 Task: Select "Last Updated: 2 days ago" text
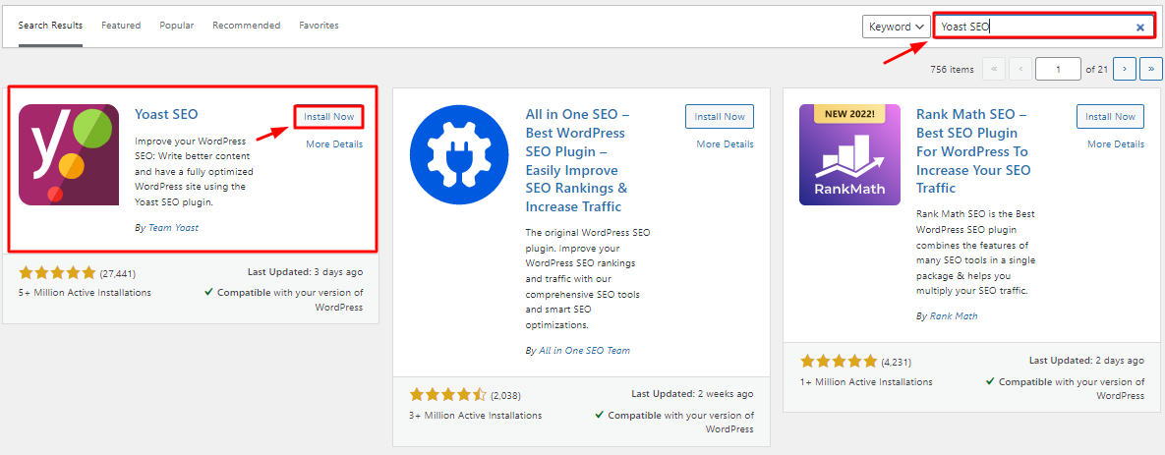[1087, 360]
